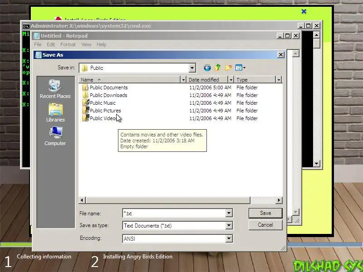Click the Save button

click(265, 213)
